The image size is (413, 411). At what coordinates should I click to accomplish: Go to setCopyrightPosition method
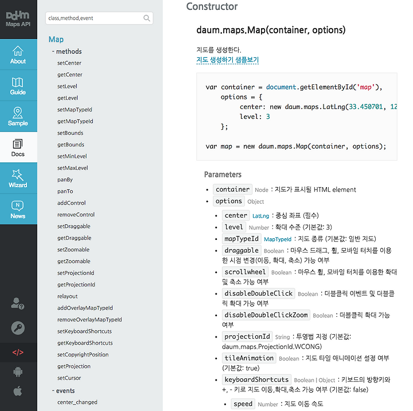pos(83,355)
